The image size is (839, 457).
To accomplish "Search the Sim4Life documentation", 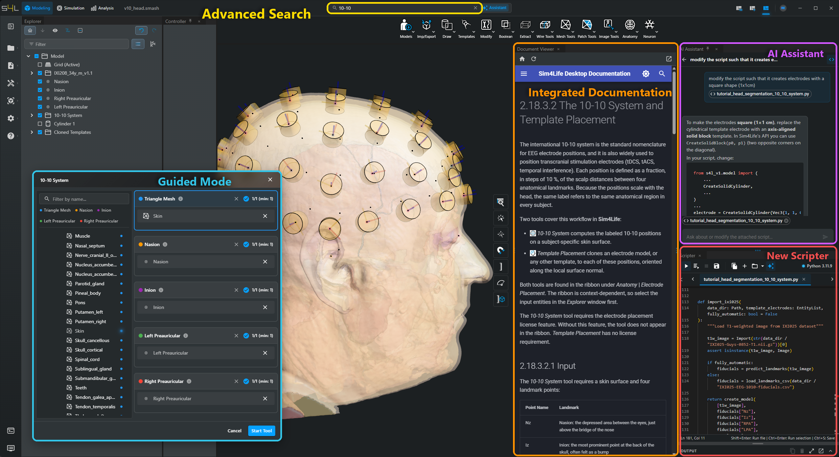I will pos(662,74).
